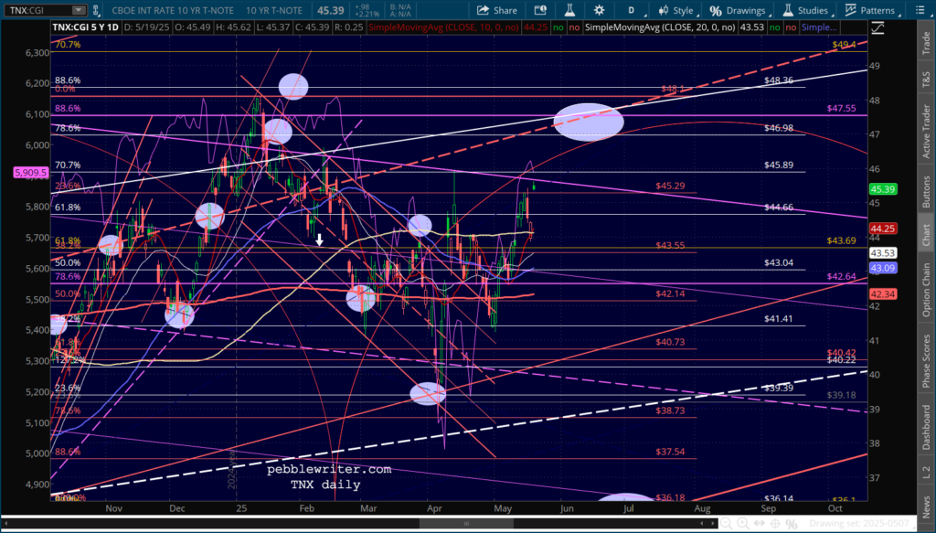Click the price axis scale icon
Screen dimensions: 936x533
[x=878, y=27]
